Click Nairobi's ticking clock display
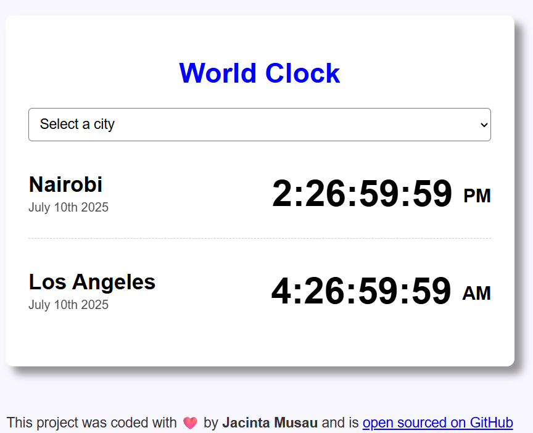This screenshot has height=433, width=533. coord(363,193)
